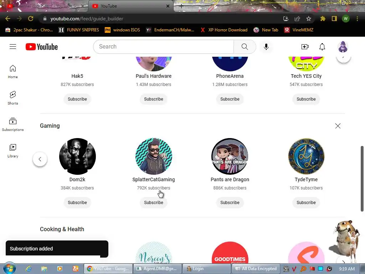Bookmark this page with the star icon
Image resolution: width=365 pixels, height=274 pixels.
coord(309,19)
